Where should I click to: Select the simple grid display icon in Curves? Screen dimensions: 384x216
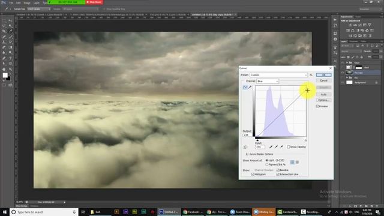point(292,162)
